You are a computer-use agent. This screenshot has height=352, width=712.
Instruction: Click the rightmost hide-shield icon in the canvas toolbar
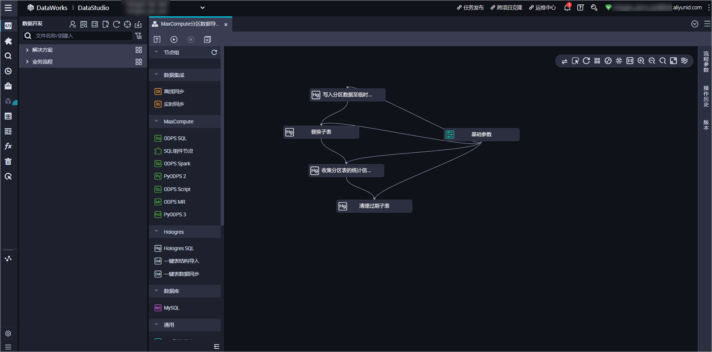[x=684, y=61]
